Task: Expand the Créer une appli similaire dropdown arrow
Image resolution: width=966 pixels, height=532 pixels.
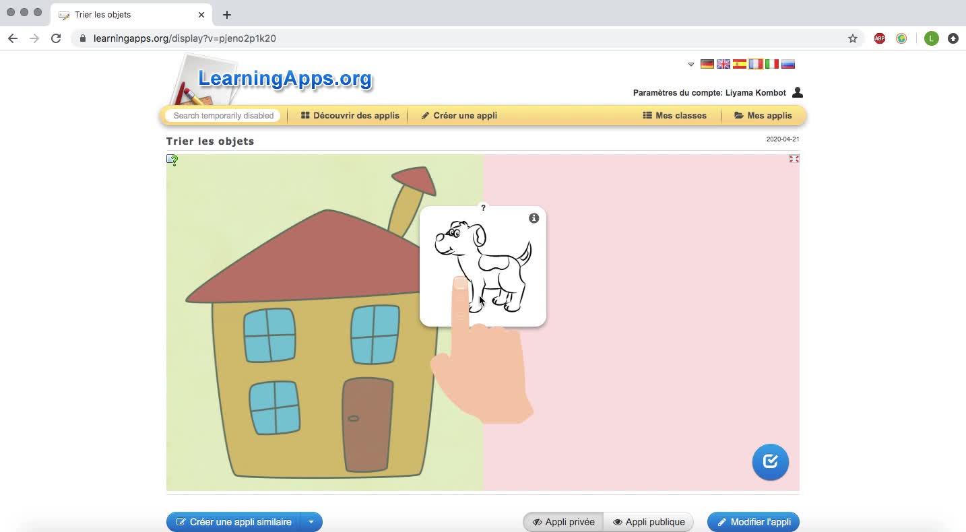Action: [x=311, y=522]
